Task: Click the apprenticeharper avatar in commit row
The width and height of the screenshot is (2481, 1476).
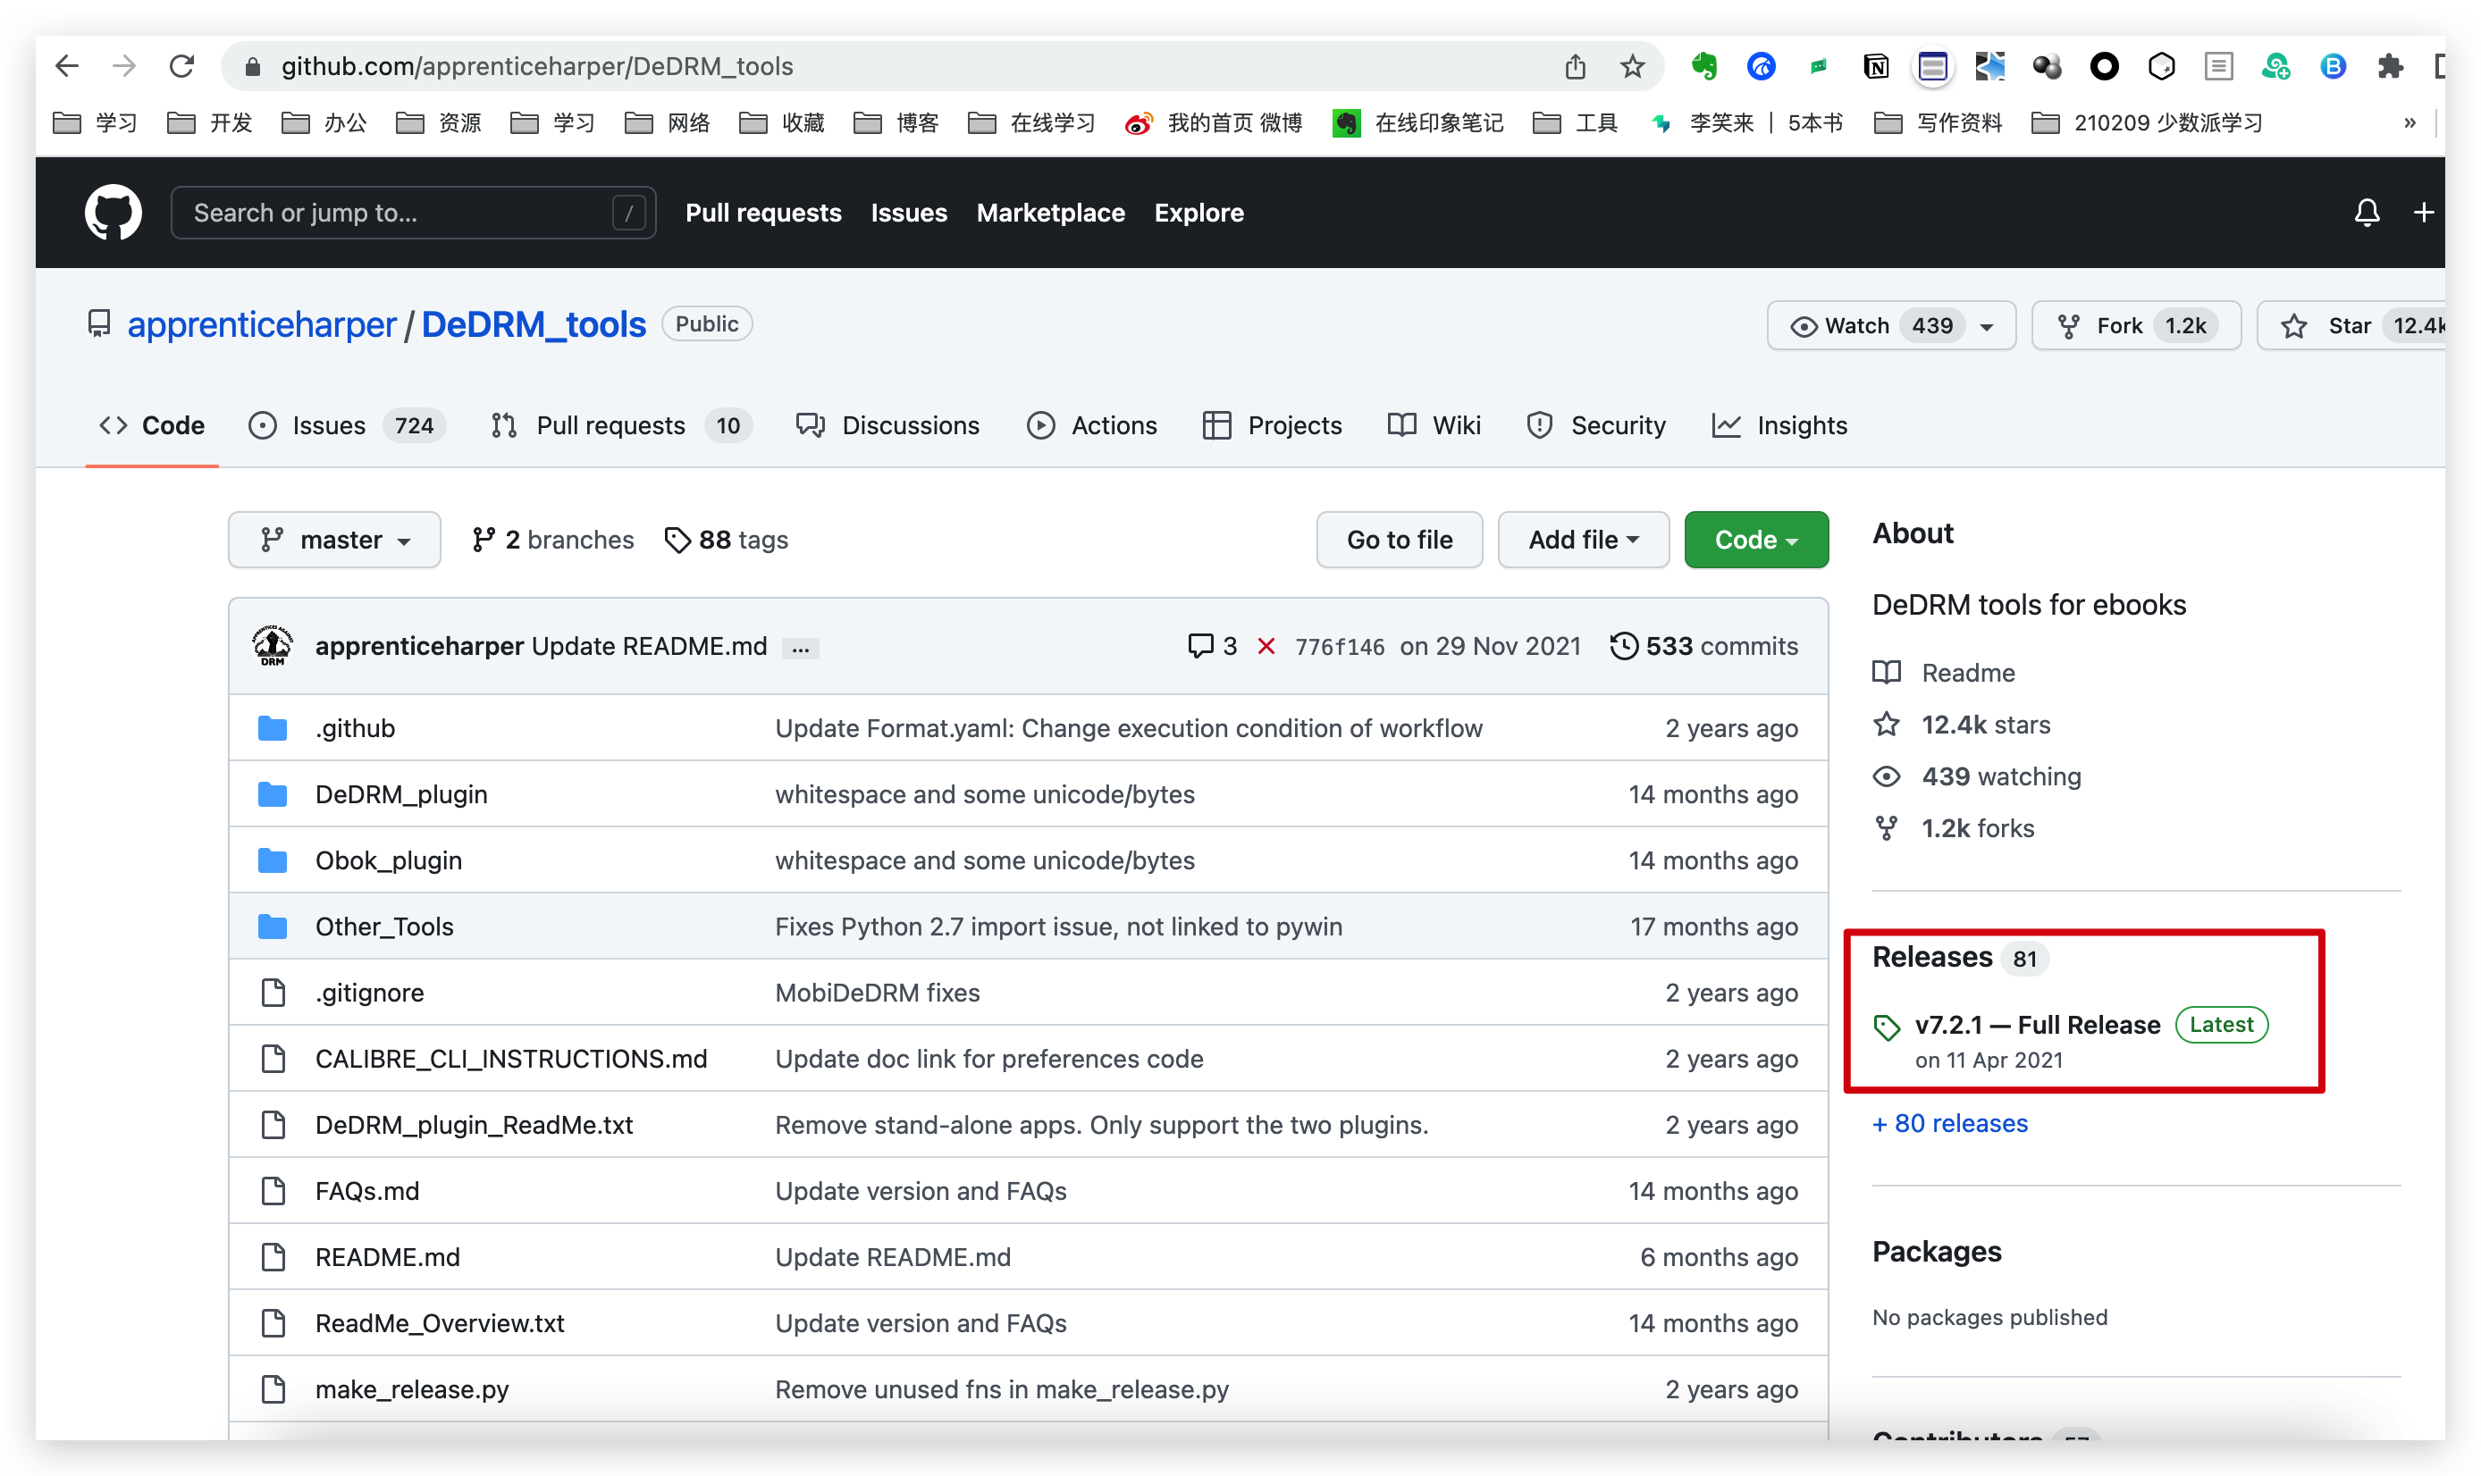Action: point(272,645)
